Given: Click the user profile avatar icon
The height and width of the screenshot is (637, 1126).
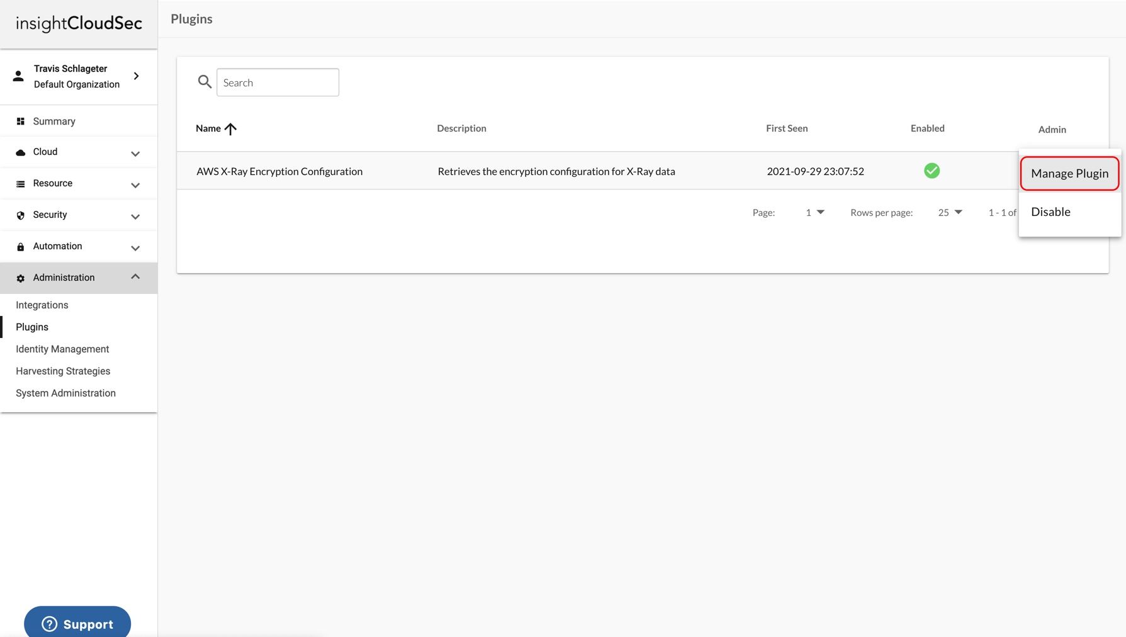Looking at the screenshot, I should (x=18, y=76).
